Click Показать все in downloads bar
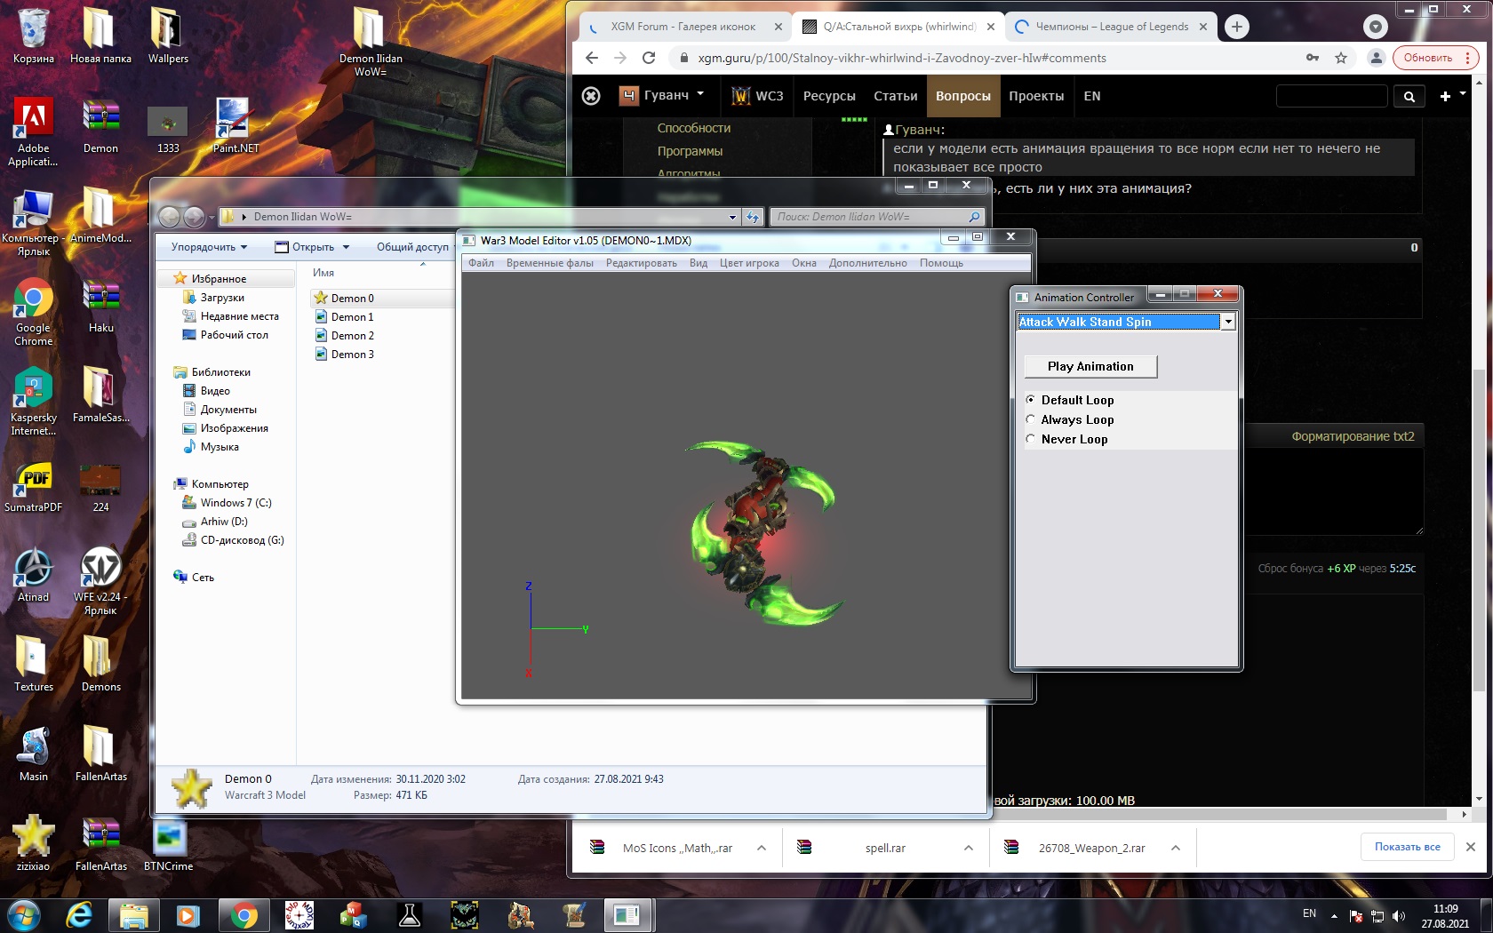The image size is (1493, 933). click(x=1407, y=847)
